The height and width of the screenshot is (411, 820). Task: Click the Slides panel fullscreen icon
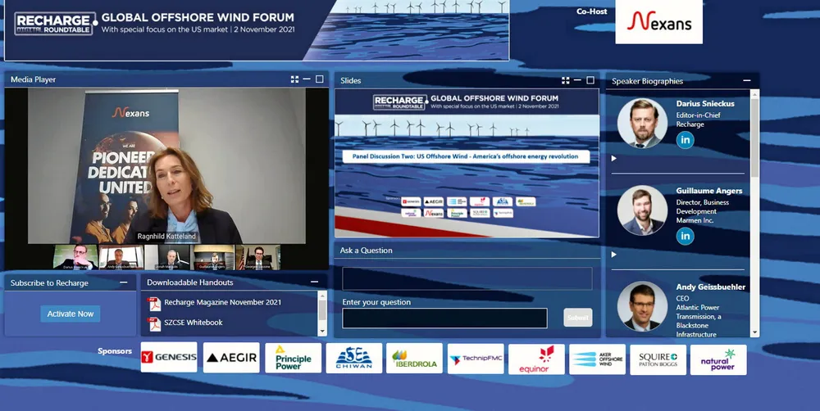[565, 80]
